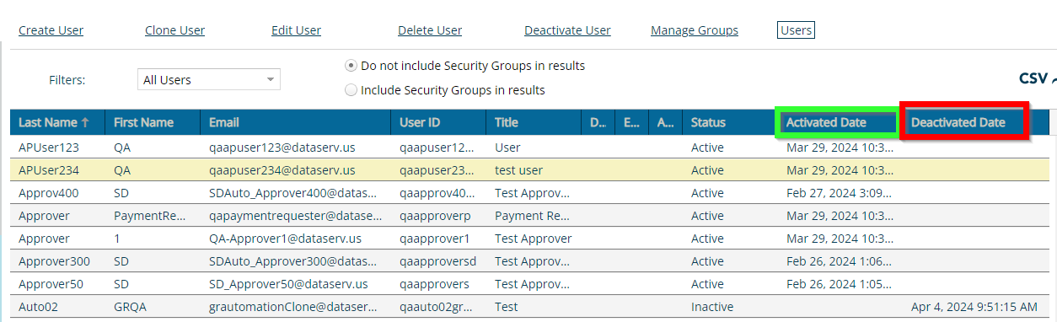Click the Filters label
The image size is (1057, 322).
pos(67,80)
